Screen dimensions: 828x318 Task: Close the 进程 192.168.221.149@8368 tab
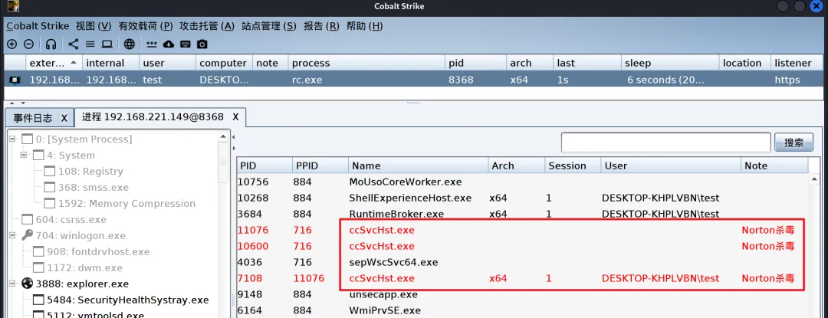(x=236, y=116)
